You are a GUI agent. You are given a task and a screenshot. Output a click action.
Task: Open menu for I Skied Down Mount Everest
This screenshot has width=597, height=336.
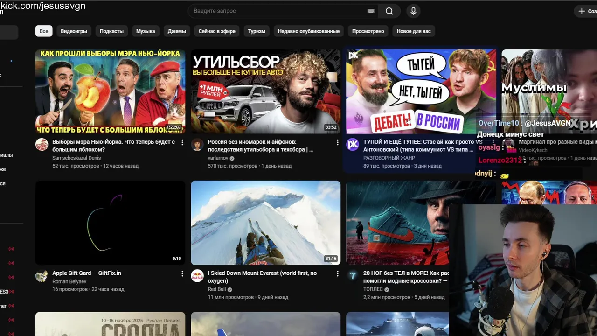[338, 273]
